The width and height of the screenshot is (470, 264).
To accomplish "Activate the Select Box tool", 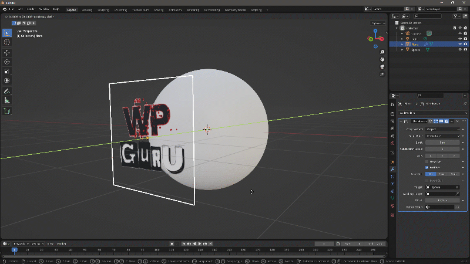I will coord(7,33).
